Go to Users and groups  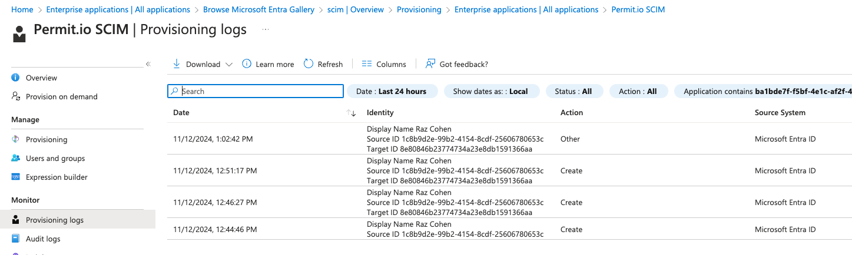(55, 159)
